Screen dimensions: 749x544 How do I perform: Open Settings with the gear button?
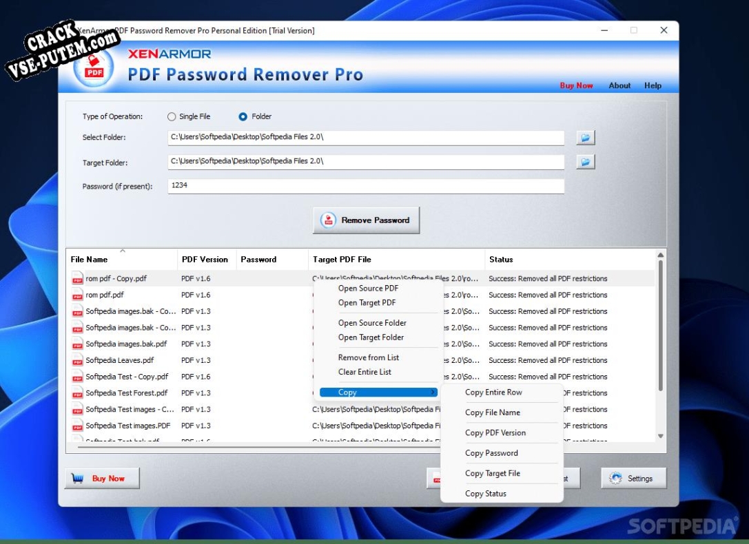click(633, 479)
